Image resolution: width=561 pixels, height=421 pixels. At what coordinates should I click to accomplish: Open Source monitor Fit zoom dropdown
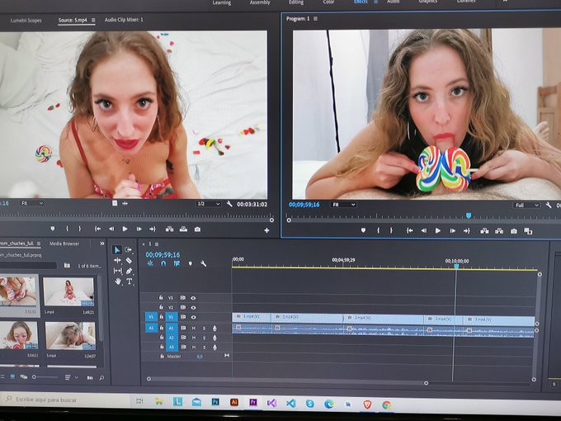(32, 203)
